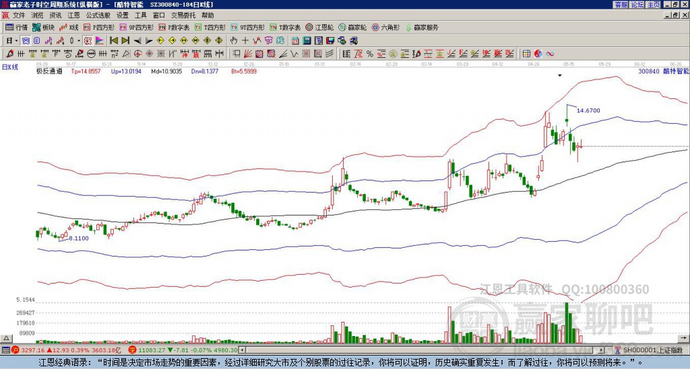
Task: Click the blue-red wave cycle icon
Action: (550, 54)
